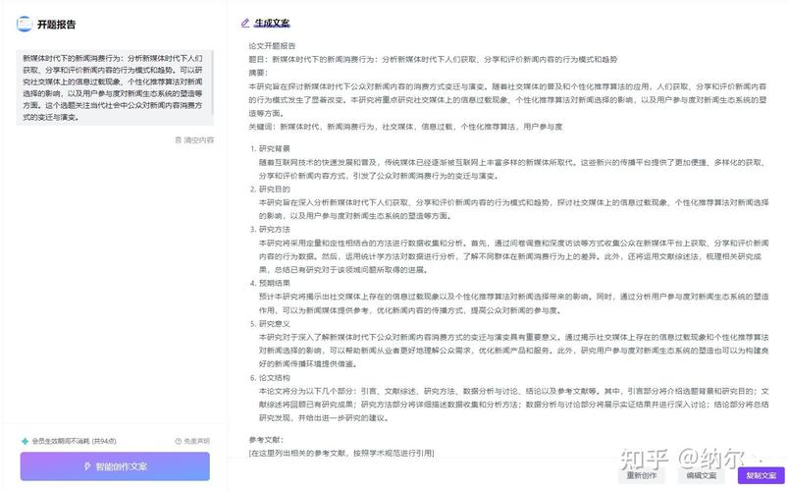The width and height of the screenshot is (788, 491).
Task: Open the 免责声明 link
Action: point(196,441)
